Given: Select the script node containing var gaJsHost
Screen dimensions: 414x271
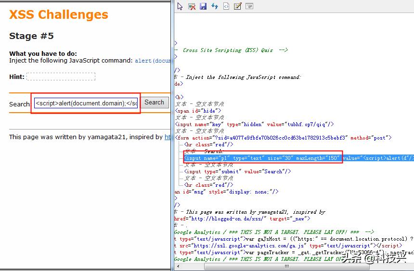Looking at the screenshot, I should (294, 239).
